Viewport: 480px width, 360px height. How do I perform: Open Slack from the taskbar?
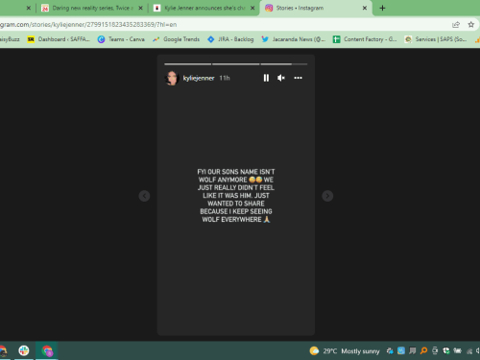[24, 350]
